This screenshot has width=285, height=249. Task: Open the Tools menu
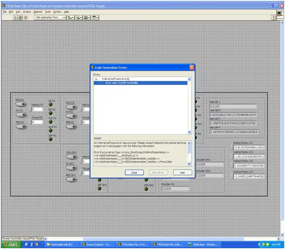click(x=48, y=12)
